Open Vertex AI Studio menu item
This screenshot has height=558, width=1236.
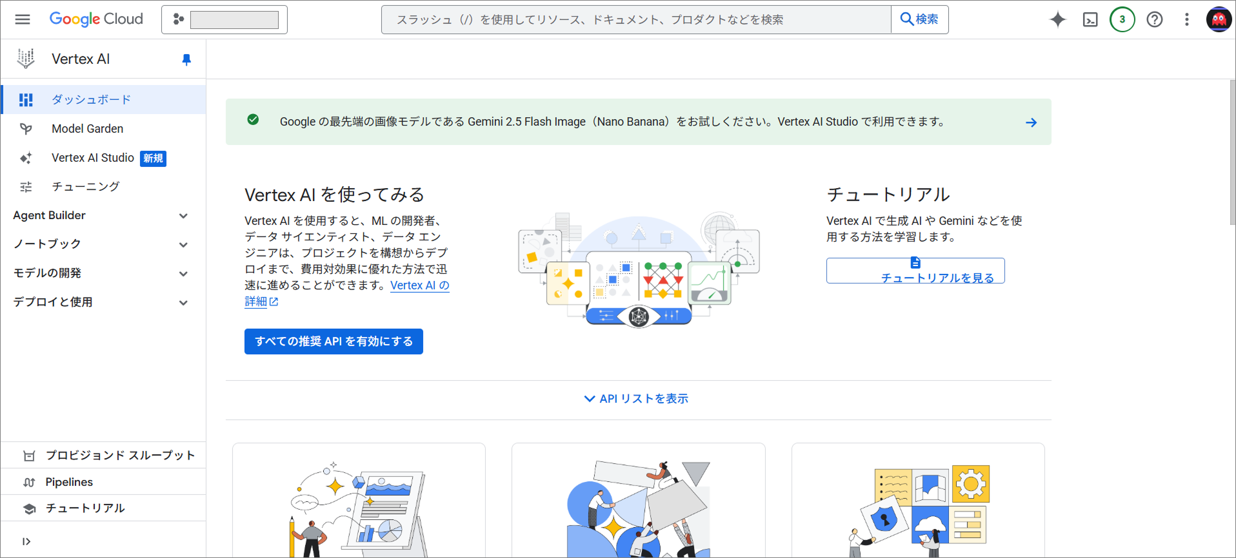[x=104, y=158]
